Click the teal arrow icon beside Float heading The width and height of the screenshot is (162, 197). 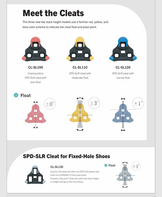click(x=16, y=95)
